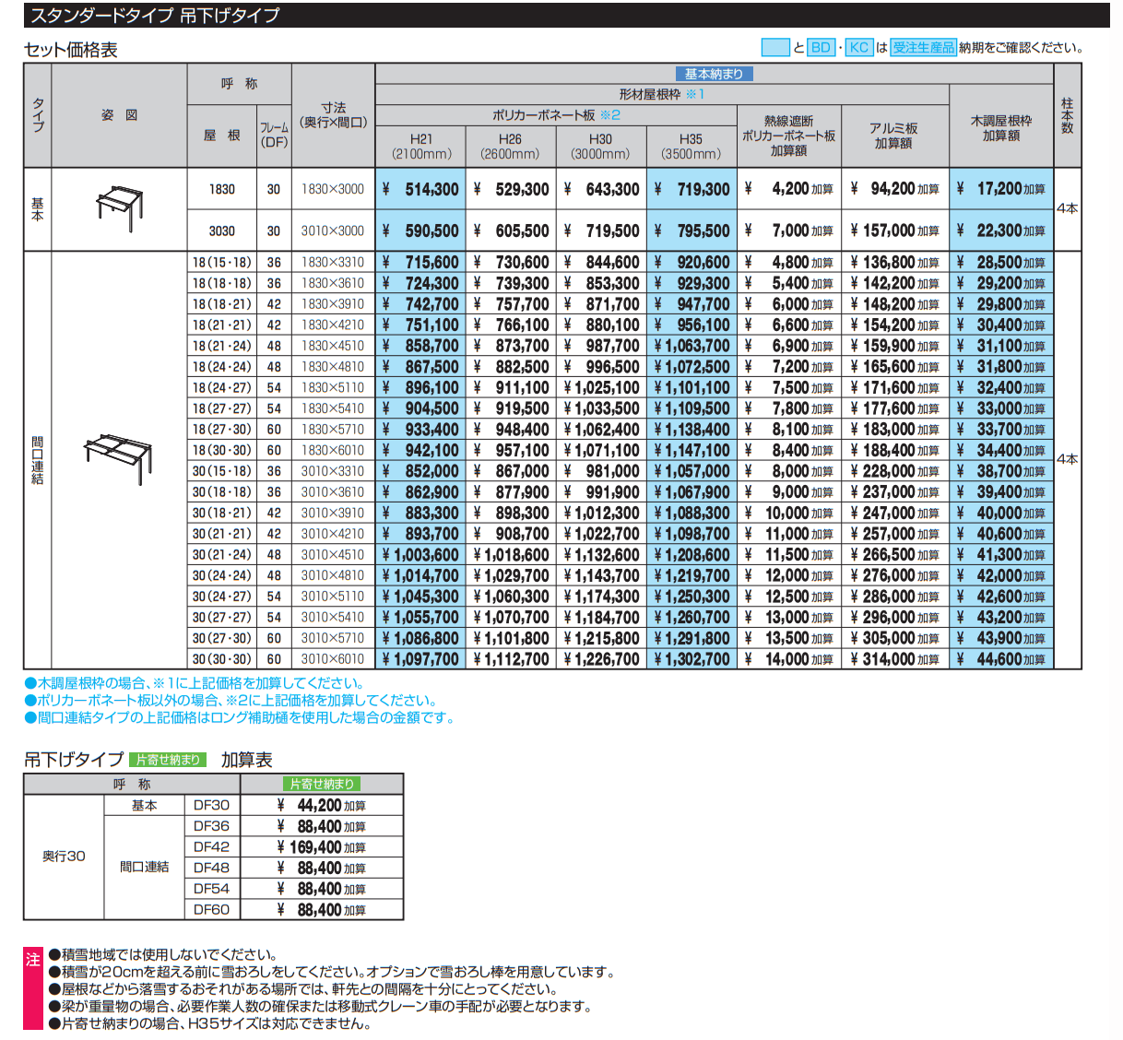1123x1040 pixels.
Task: Select the 受注生産品 legend badge
Action: coord(923,48)
